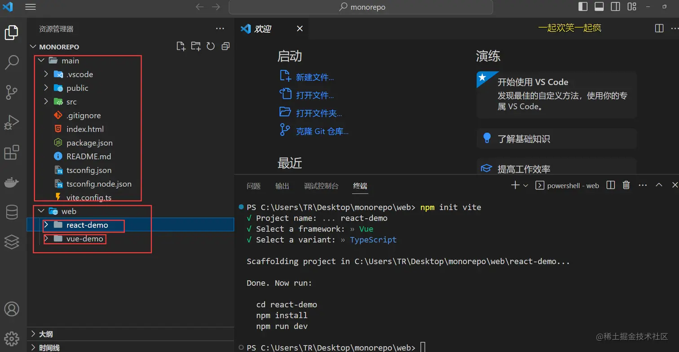
Task: Open the Run and Debug view
Action: point(12,122)
